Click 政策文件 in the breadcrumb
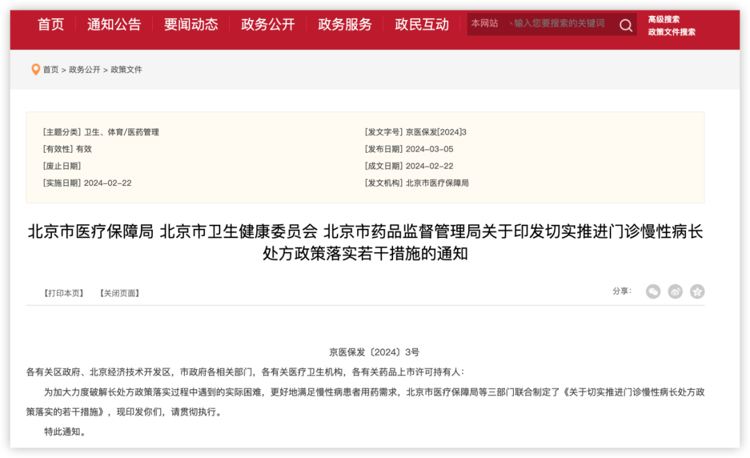Image resolution: width=750 pixels, height=458 pixels. coord(126,70)
